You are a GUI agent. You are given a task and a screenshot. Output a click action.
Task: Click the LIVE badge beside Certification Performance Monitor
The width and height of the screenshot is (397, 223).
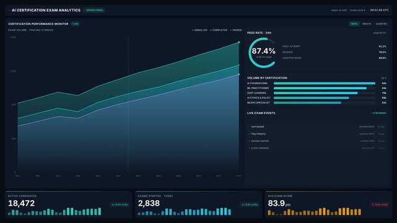tap(75, 24)
